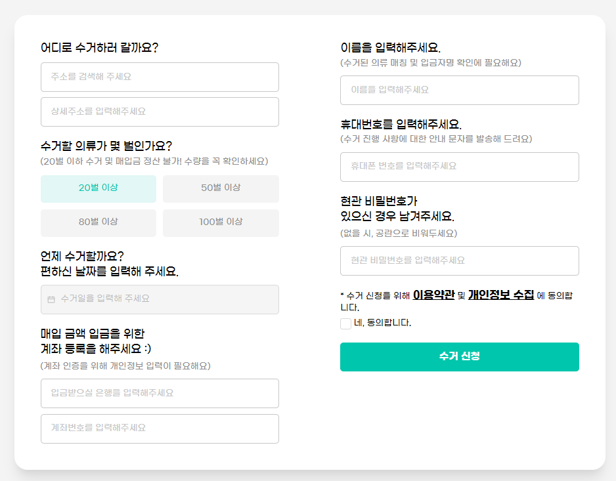Click the door password field 현관 비밀번호를 입력해주세요
The height and width of the screenshot is (481, 616).
pyautogui.click(x=460, y=261)
